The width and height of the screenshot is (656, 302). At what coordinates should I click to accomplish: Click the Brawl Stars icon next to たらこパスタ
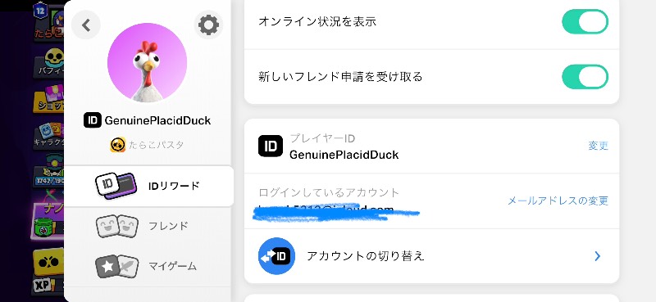click(117, 145)
